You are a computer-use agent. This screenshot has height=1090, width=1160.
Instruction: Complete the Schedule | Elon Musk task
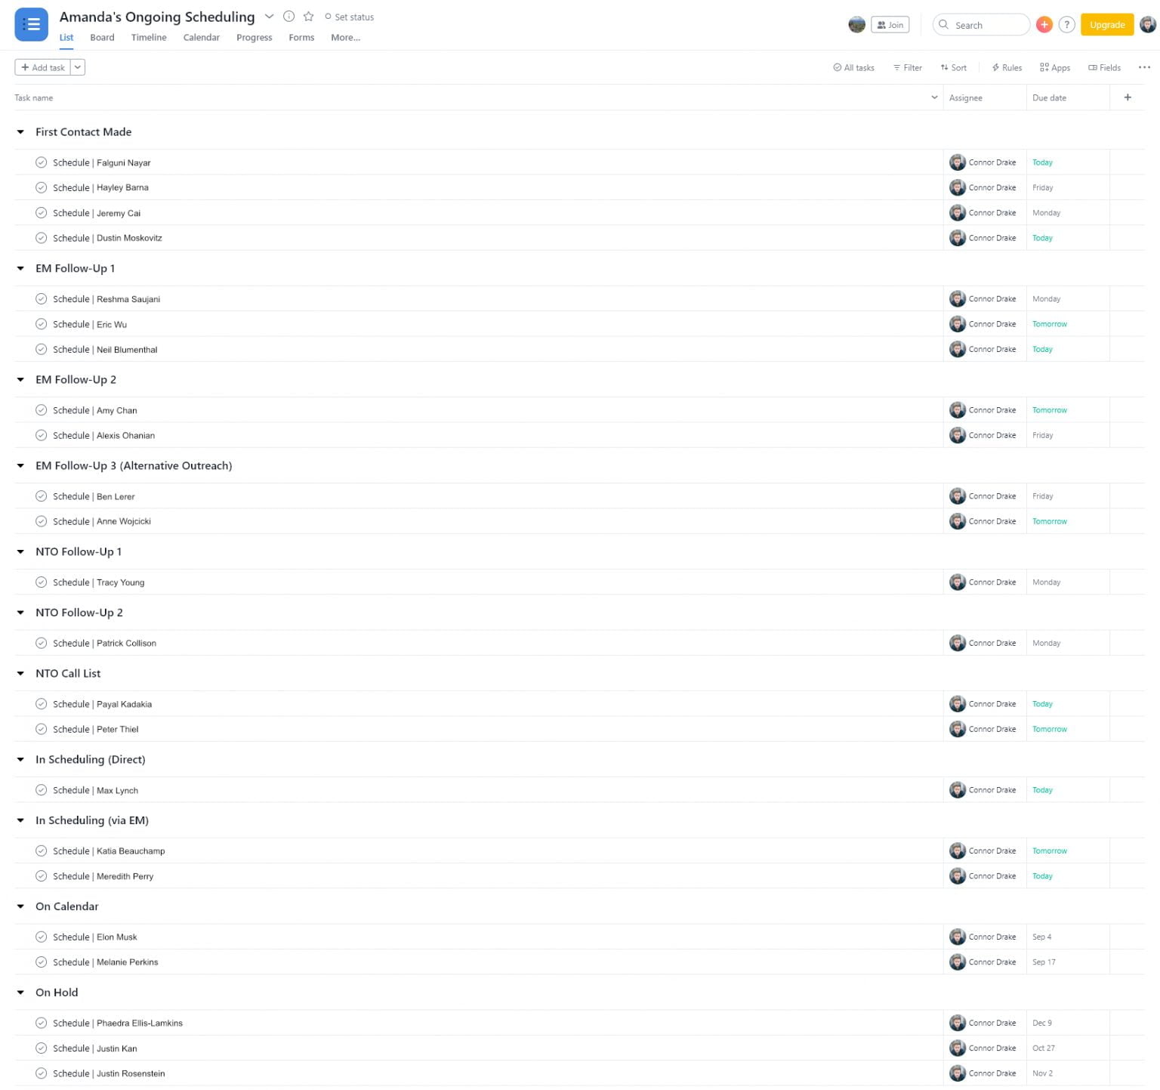click(x=42, y=937)
